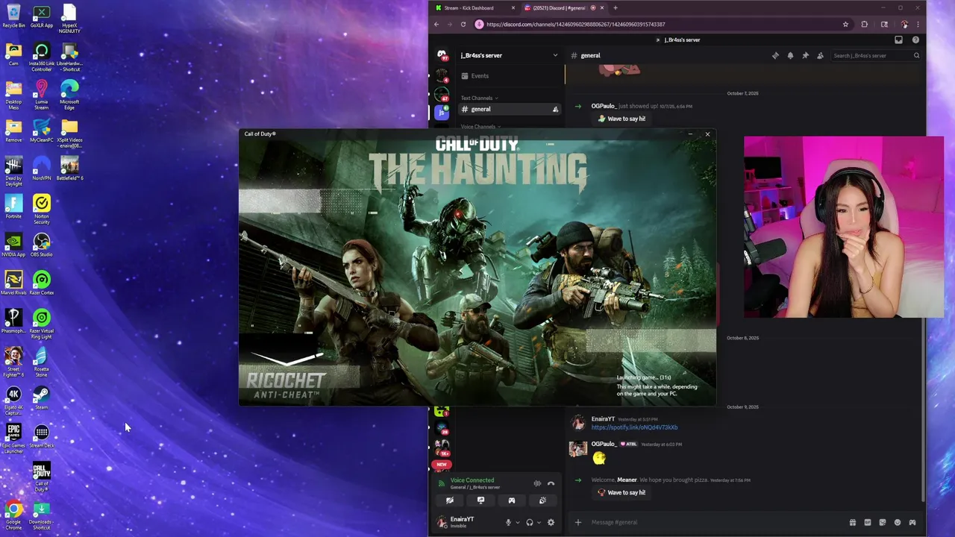Open Microsoft Edge desktop icon
955x537 pixels.
click(x=69, y=95)
